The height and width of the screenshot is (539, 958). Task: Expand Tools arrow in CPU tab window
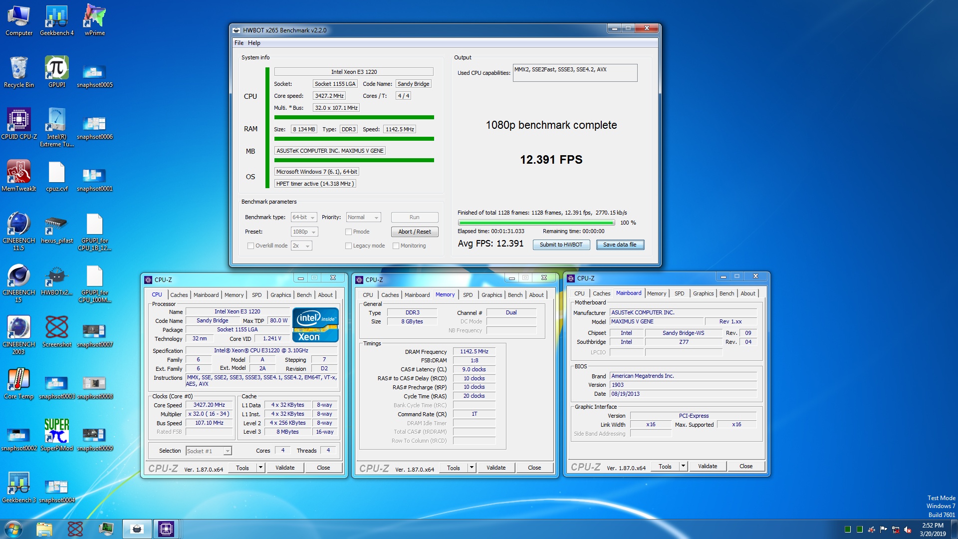pyautogui.click(x=260, y=468)
